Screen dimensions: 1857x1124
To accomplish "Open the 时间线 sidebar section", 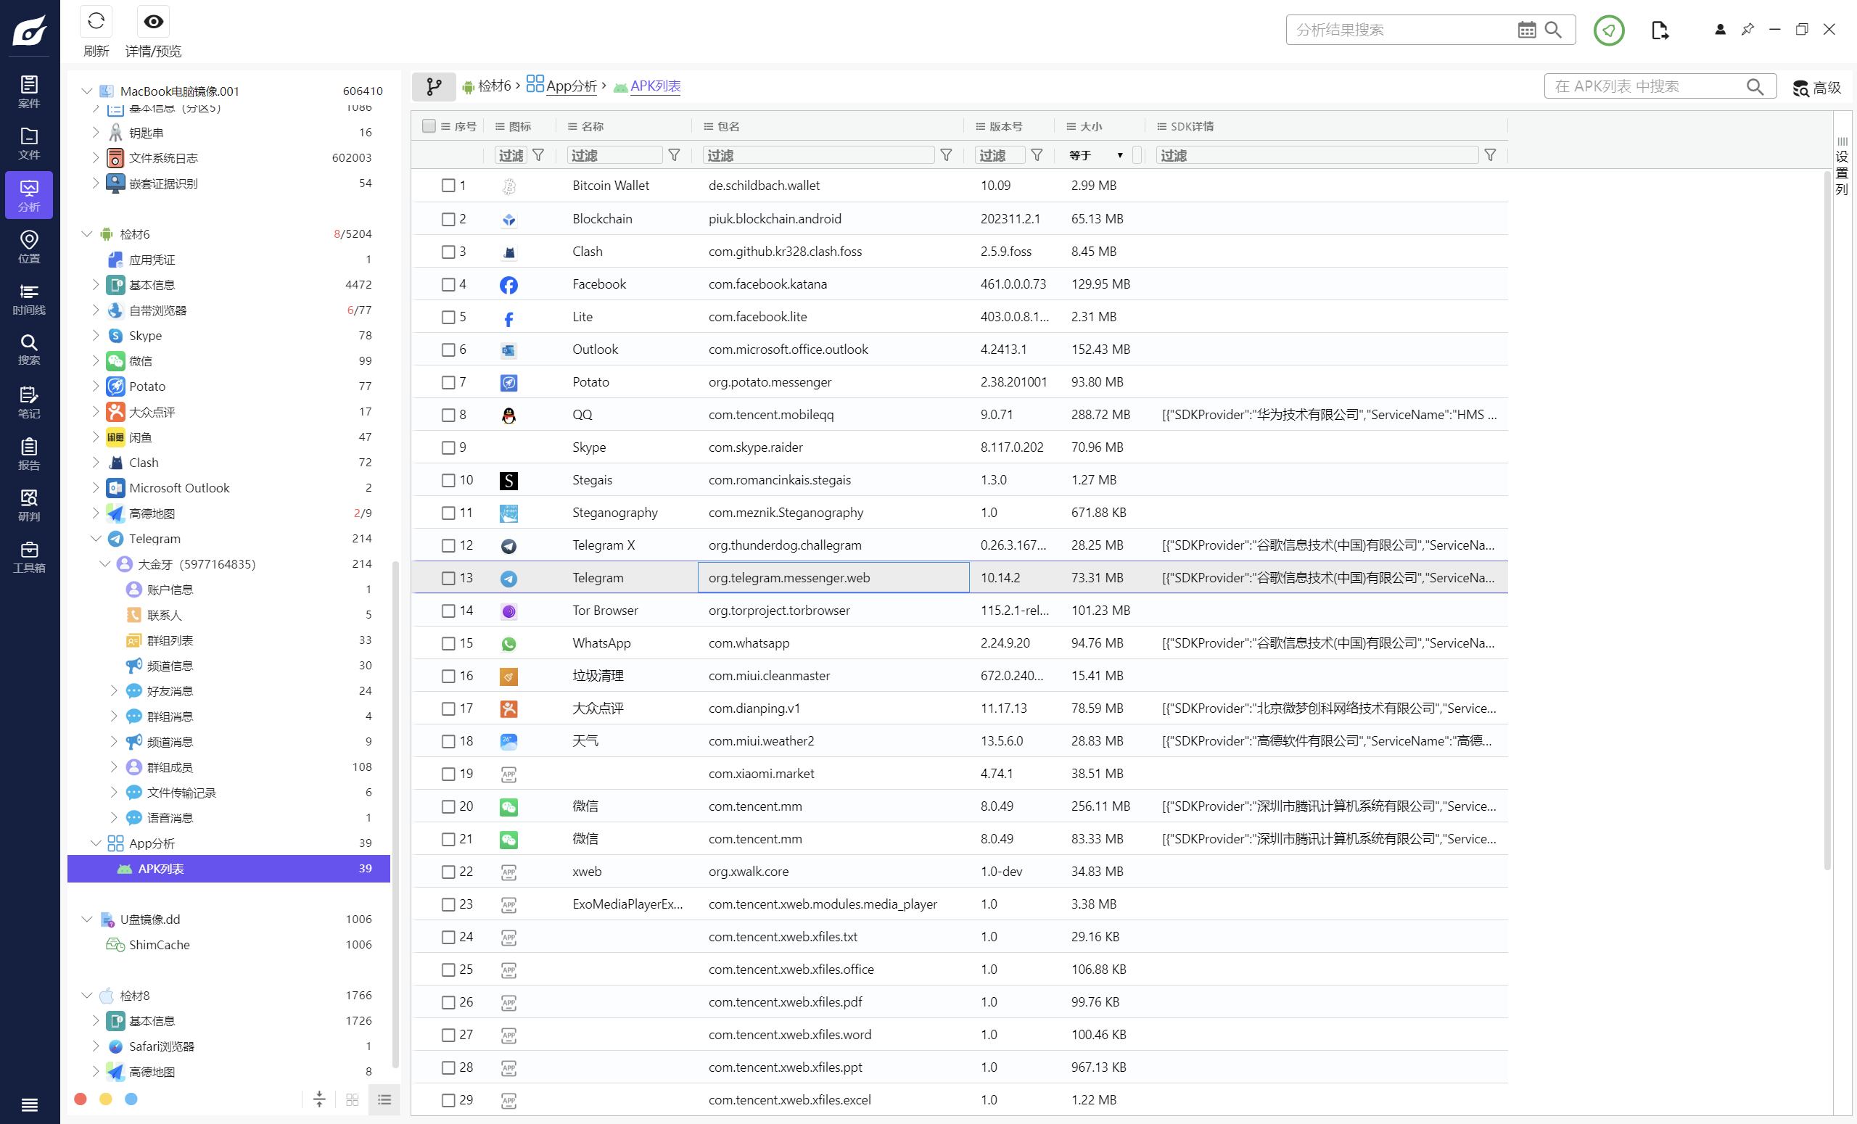I will click(x=28, y=299).
